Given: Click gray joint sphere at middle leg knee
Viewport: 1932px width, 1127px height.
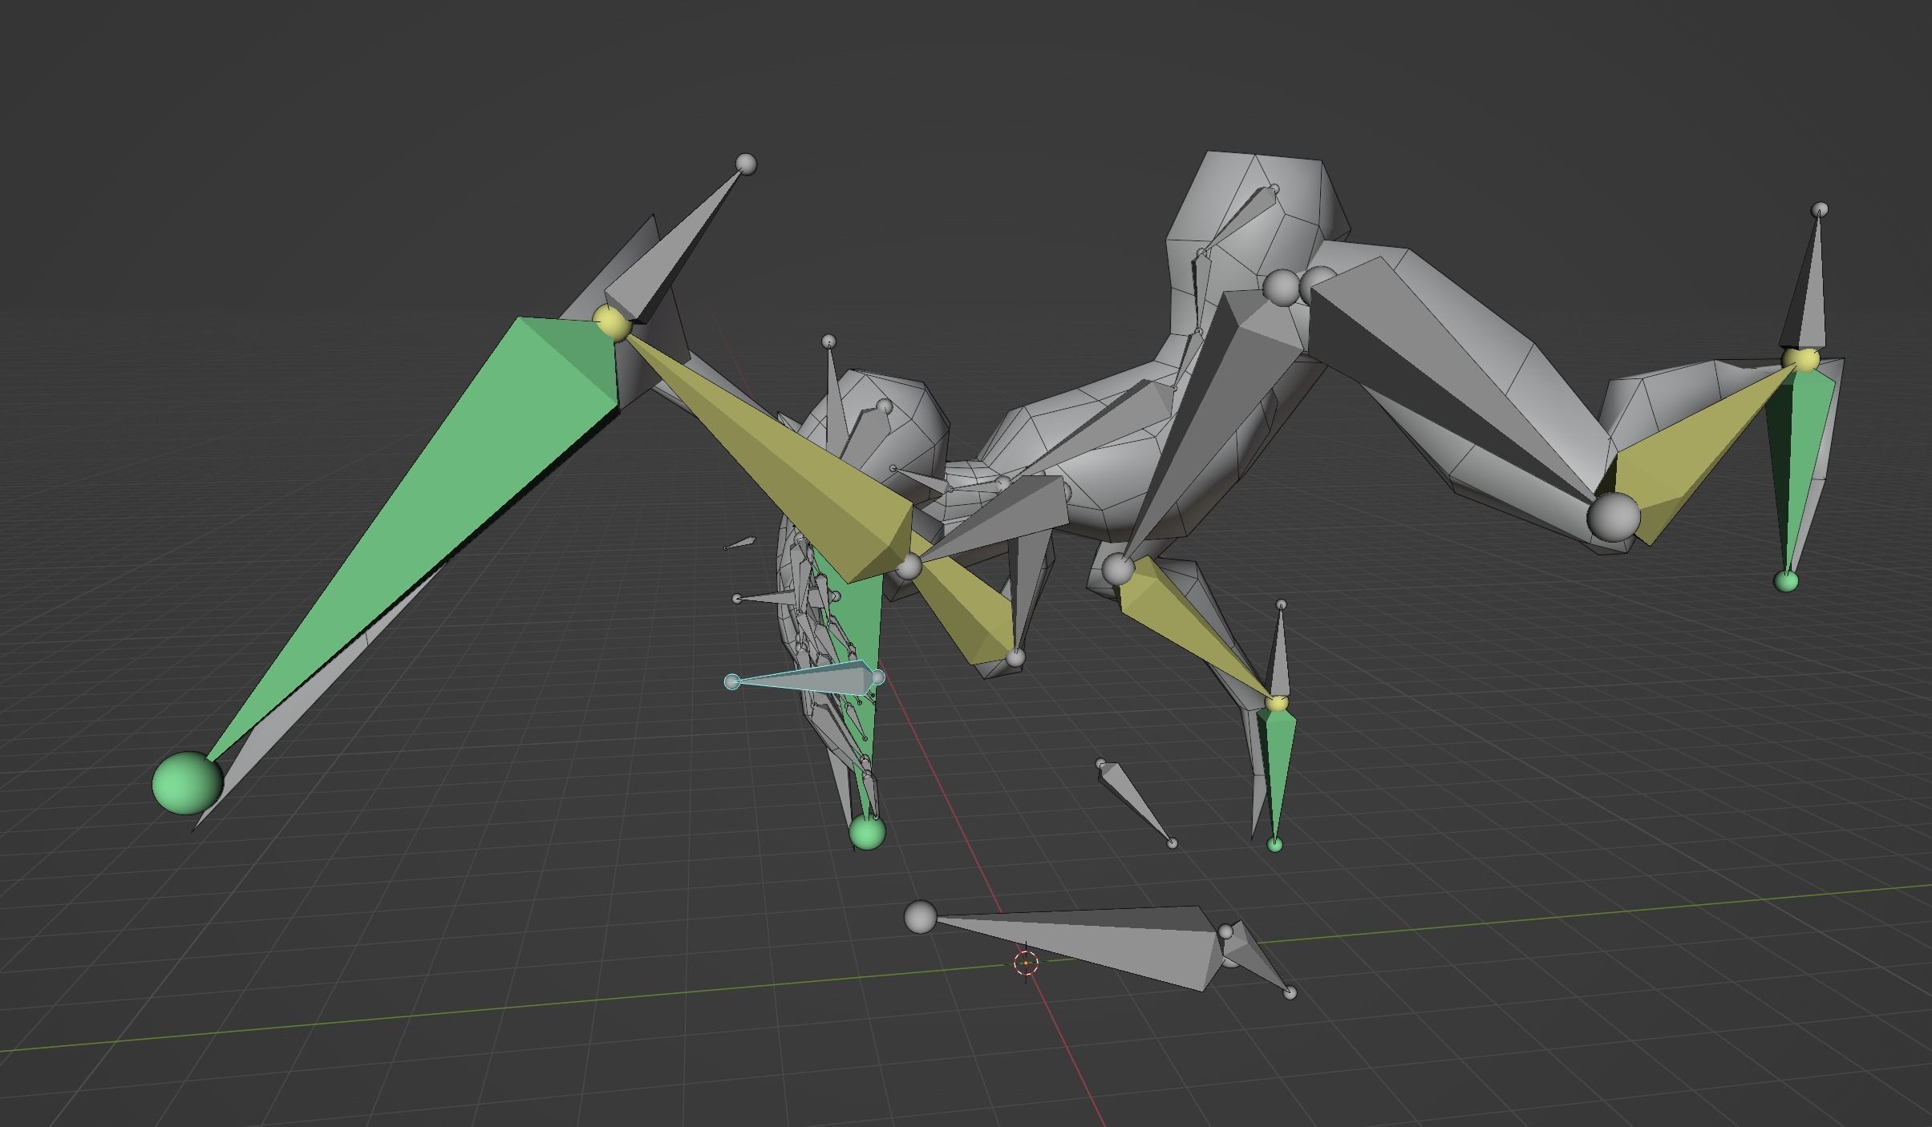Looking at the screenshot, I should click(1118, 568).
